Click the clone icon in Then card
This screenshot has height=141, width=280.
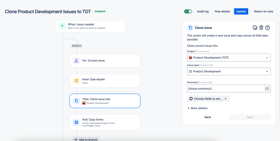(77, 101)
